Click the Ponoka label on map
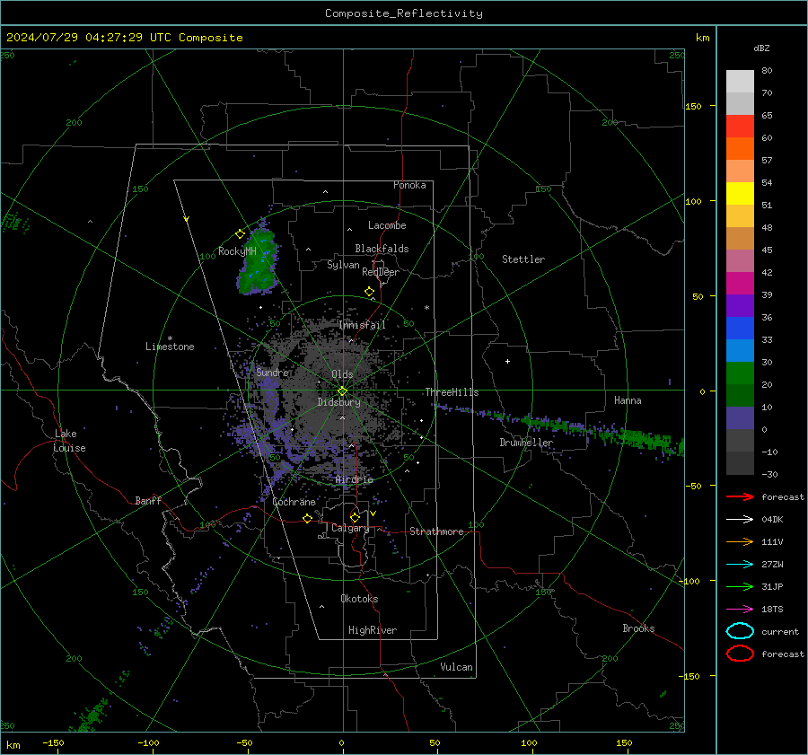The width and height of the screenshot is (808, 755). click(x=409, y=185)
